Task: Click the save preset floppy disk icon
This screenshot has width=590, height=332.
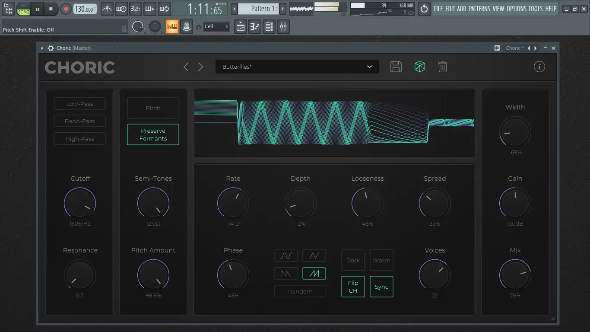Action: [x=396, y=67]
